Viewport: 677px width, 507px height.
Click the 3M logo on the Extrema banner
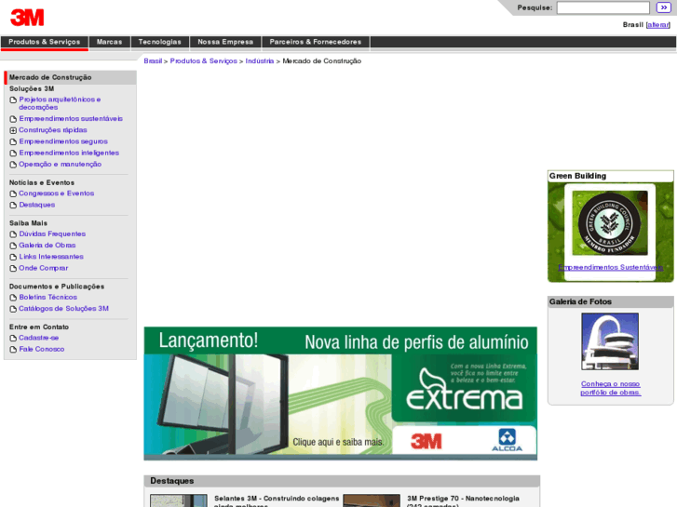[427, 441]
